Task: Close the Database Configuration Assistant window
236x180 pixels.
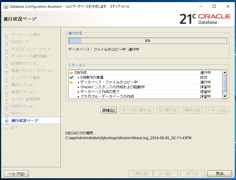Action: (228, 7)
